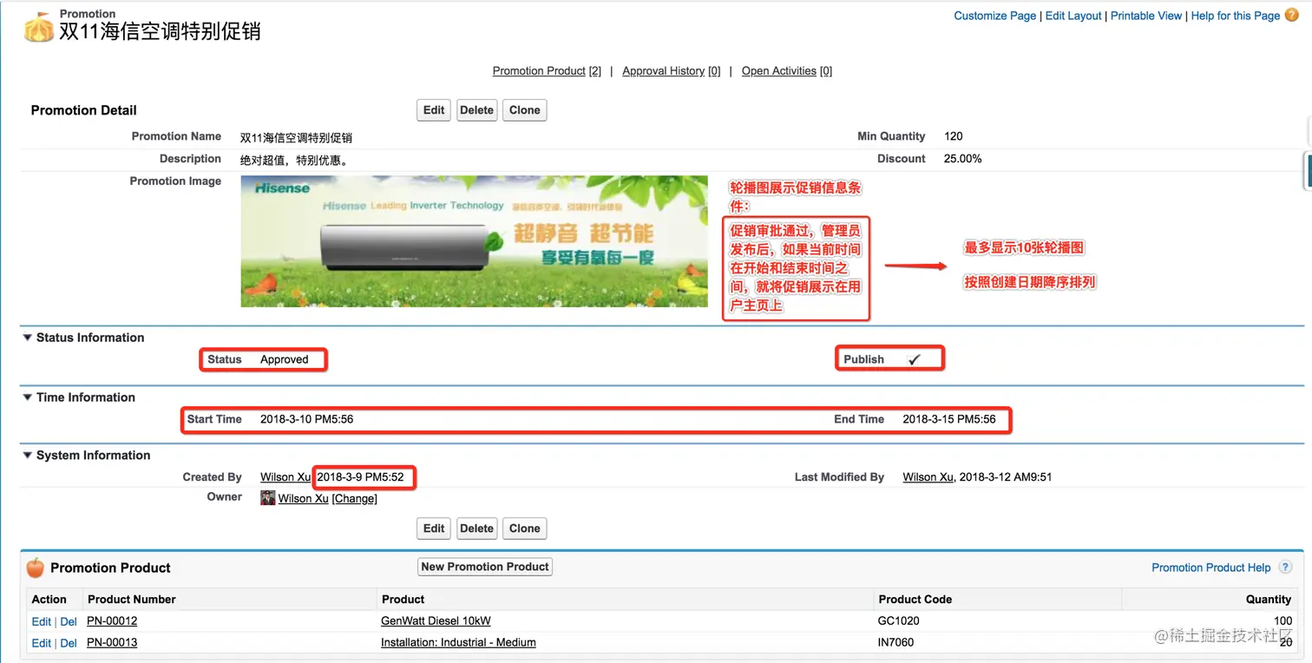Click the Promotion Name field value
Viewport: 1312px width, 663px height.
[x=296, y=137]
